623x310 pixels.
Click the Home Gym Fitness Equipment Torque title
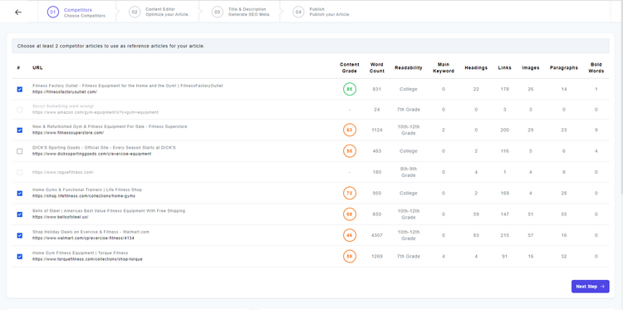[x=81, y=253]
